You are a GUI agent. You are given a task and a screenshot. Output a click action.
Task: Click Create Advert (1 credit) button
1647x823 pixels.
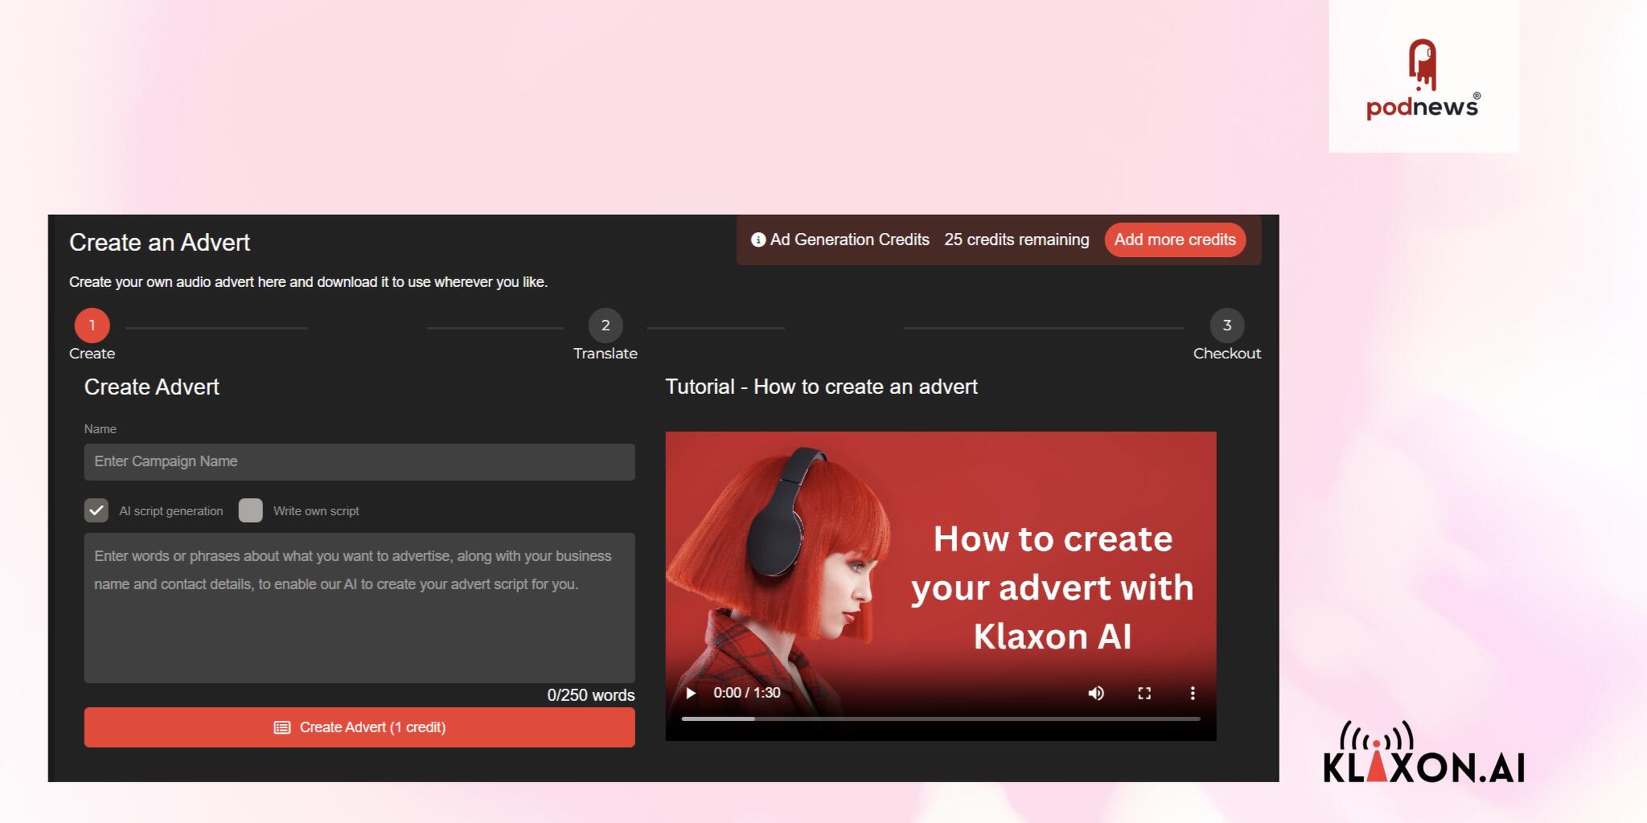(359, 727)
